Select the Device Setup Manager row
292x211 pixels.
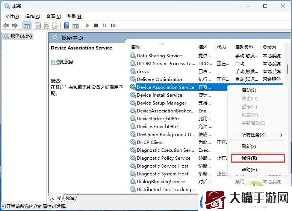click(179, 103)
